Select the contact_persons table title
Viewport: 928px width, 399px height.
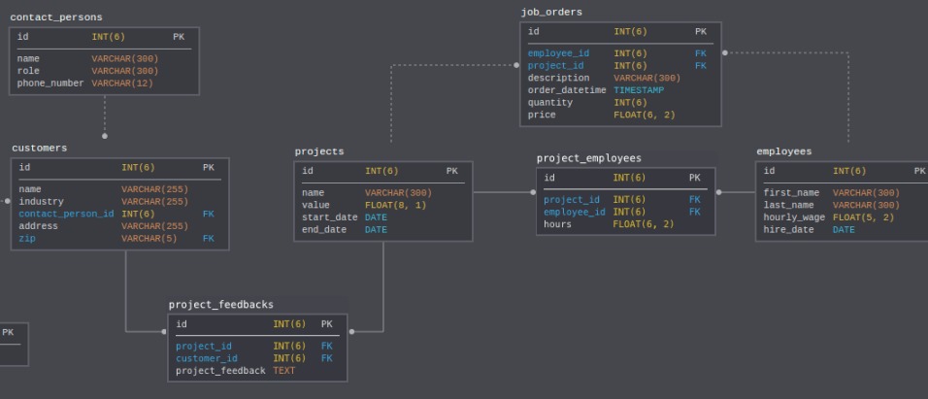point(56,17)
